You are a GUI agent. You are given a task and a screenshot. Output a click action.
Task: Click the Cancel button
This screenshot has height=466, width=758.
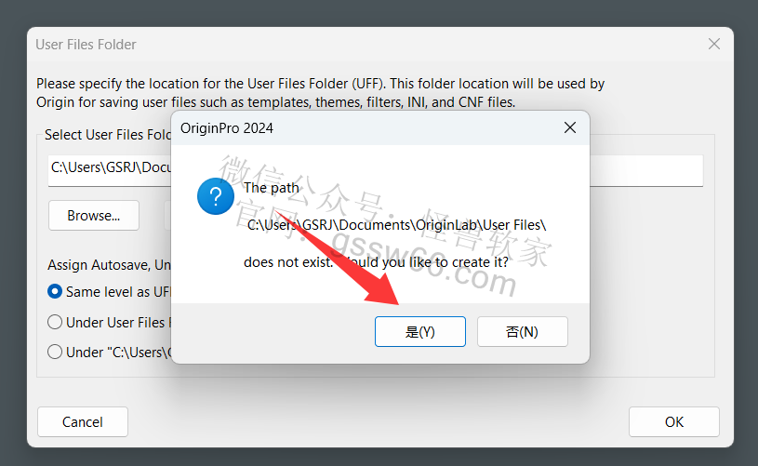[x=83, y=422]
